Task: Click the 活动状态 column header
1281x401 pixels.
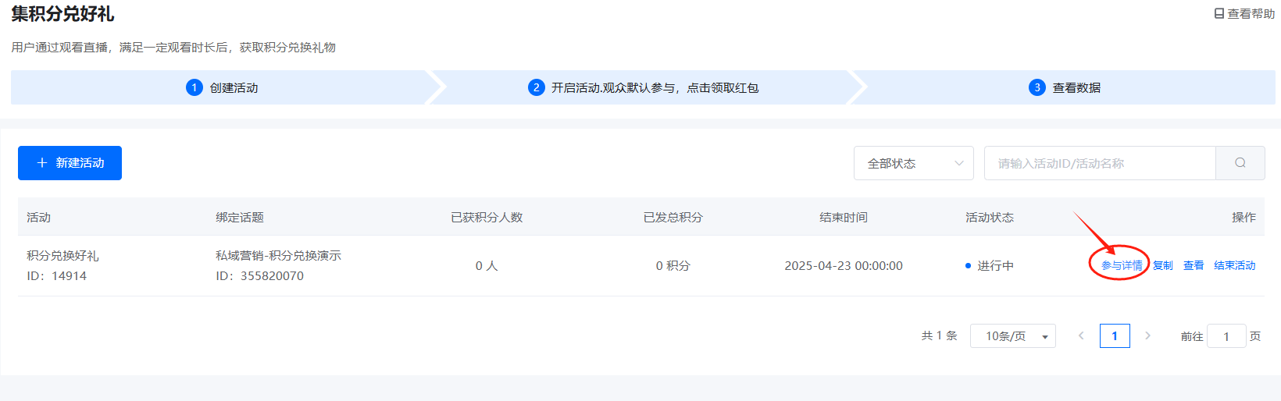Action: pyautogui.click(x=990, y=218)
